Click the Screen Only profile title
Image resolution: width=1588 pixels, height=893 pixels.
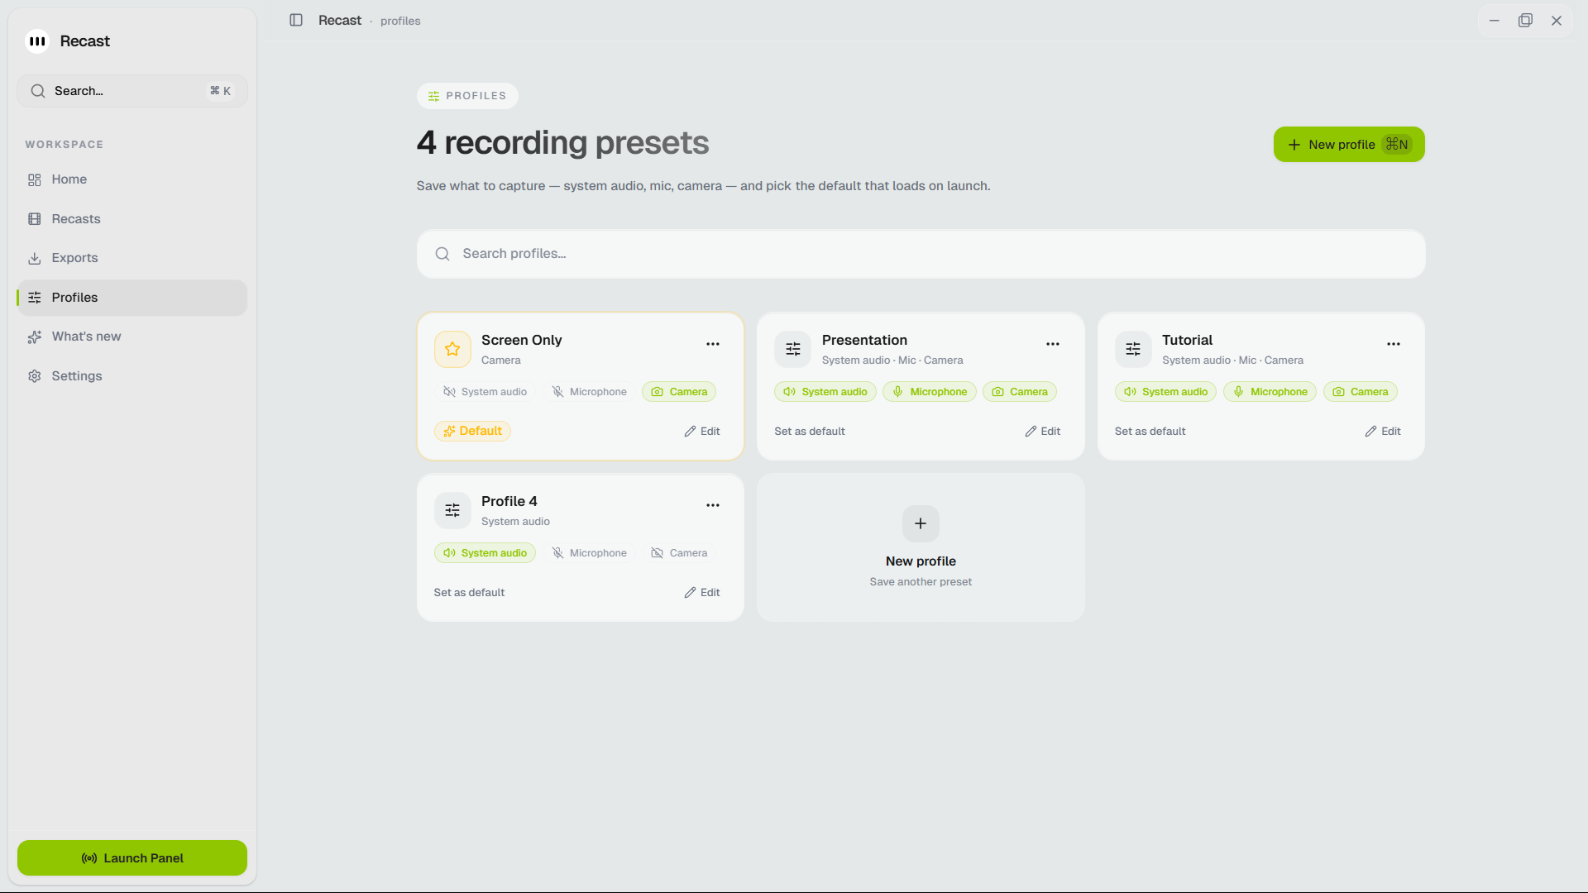(x=521, y=340)
